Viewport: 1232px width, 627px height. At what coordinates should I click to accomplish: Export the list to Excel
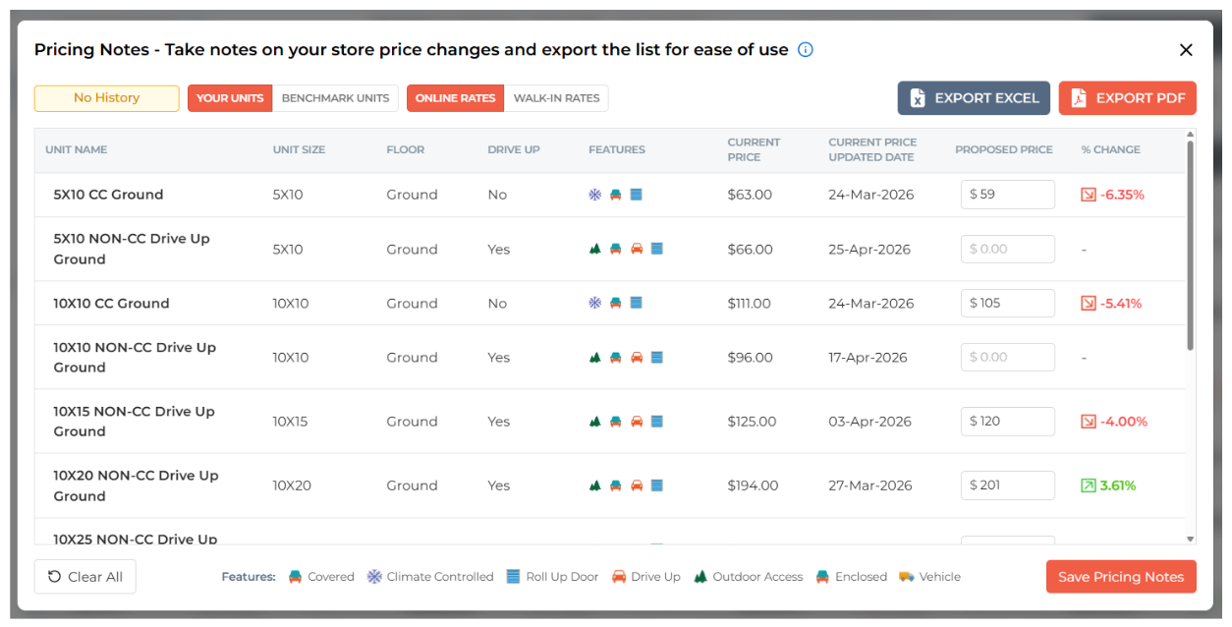click(973, 98)
